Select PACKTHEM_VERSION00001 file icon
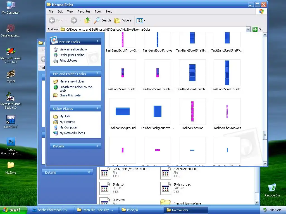The image size is (286, 214). point(105,173)
